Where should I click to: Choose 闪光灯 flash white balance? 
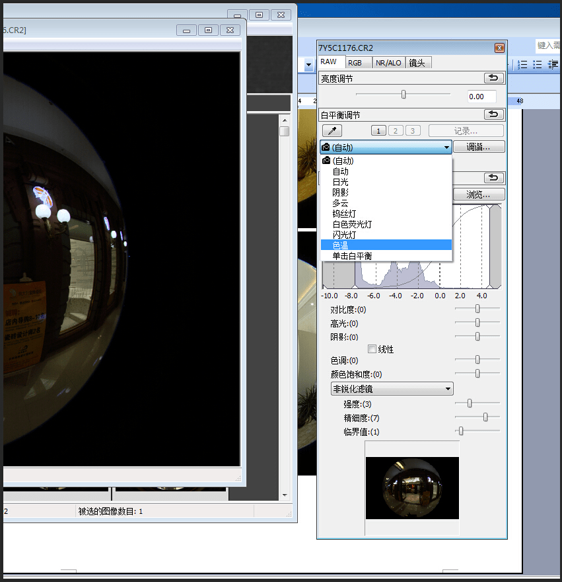click(386, 235)
